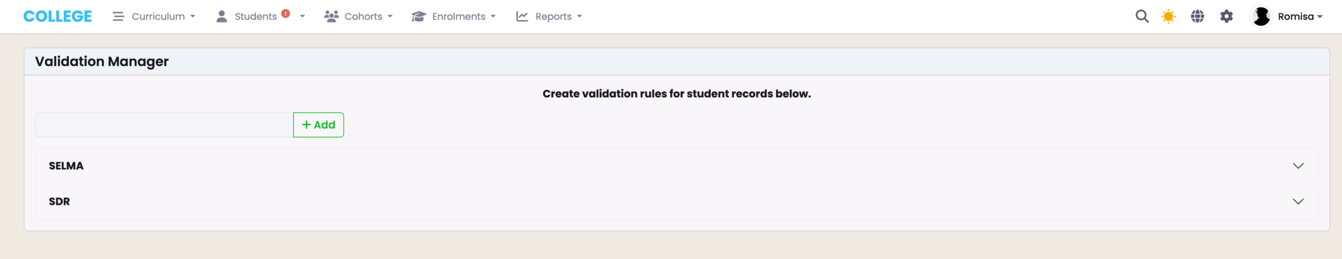This screenshot has height=259, width=1342.
Task: Click the Curriculum hamburger icon
Action: [x=118, y=16]
